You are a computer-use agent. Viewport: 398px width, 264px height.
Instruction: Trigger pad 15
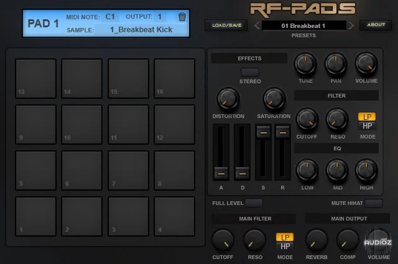[128, 79]
